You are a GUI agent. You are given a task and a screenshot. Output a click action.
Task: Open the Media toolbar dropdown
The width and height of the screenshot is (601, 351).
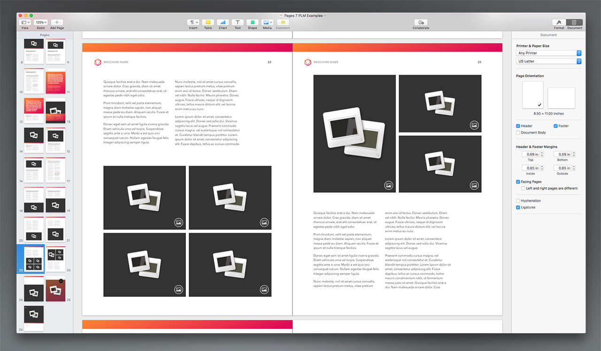(268, 23)
